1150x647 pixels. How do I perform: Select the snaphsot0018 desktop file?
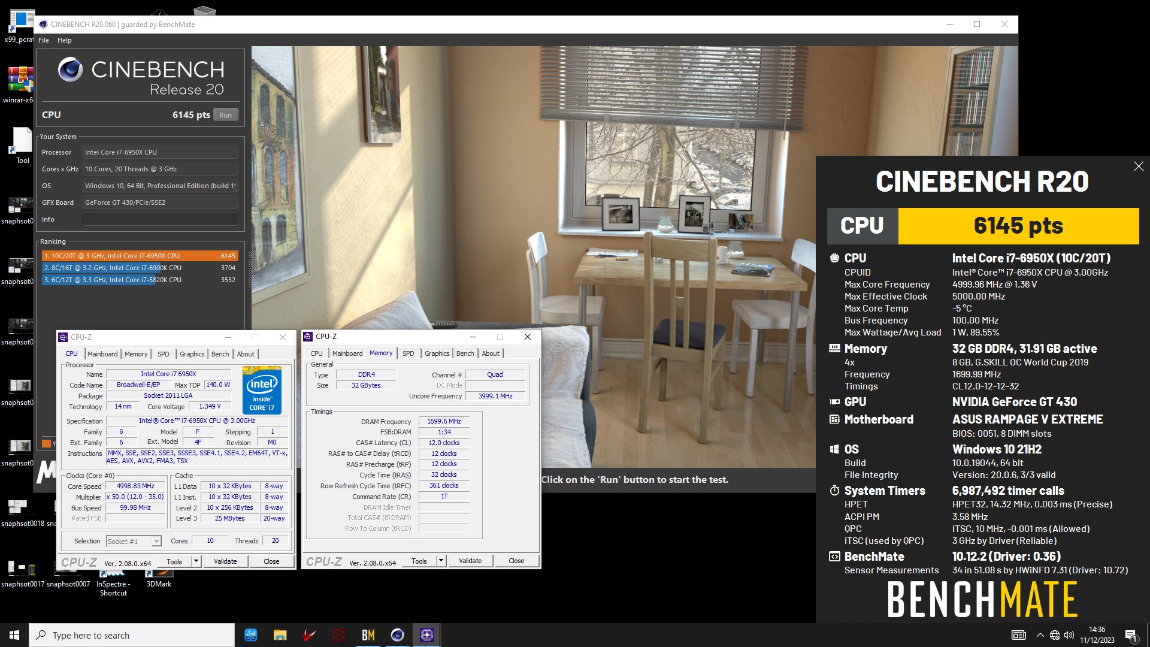click(x=22, y=513)
